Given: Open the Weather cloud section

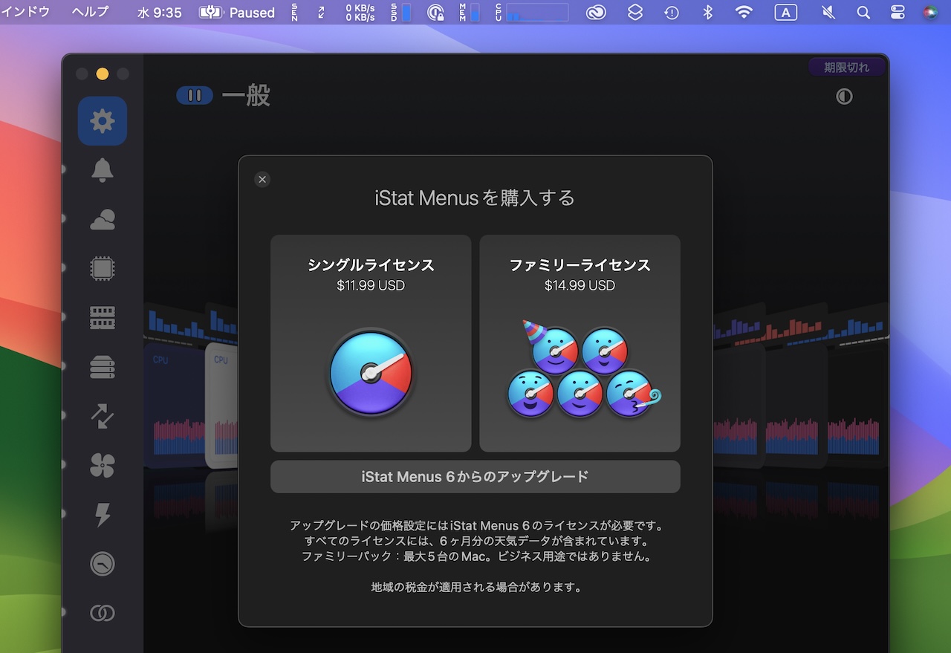Looking at the screenshot, I should pos(103,220).
